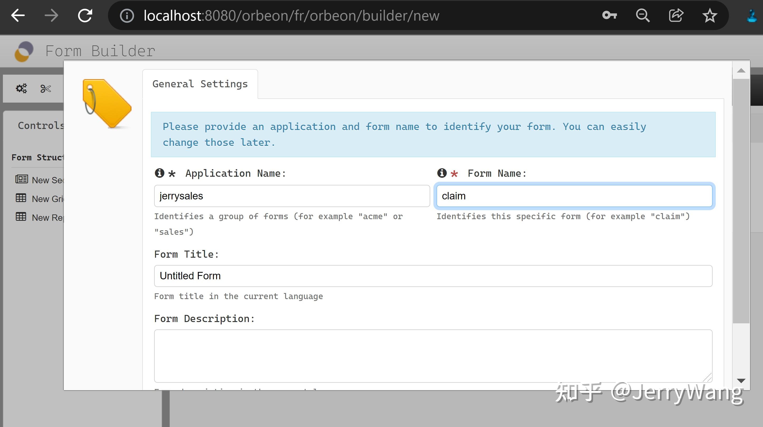Click the browser back arrow
The image size is (763, 427).
point(18,15)
